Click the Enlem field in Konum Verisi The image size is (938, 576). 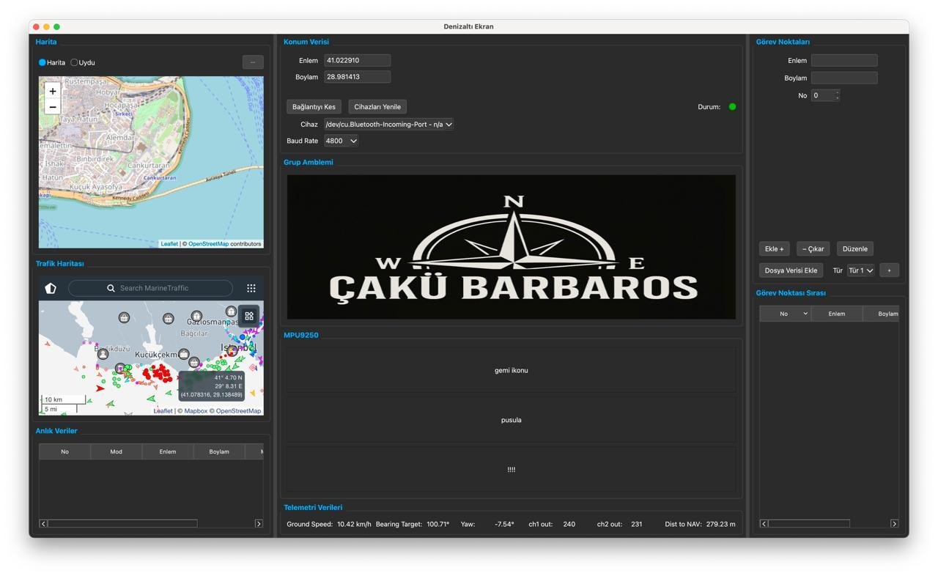coord(358,60)
